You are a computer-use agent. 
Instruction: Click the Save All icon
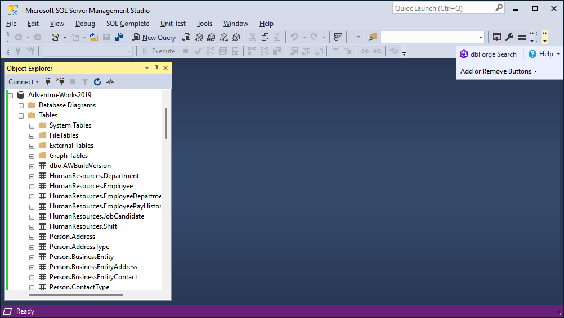(x=119, y=37)
